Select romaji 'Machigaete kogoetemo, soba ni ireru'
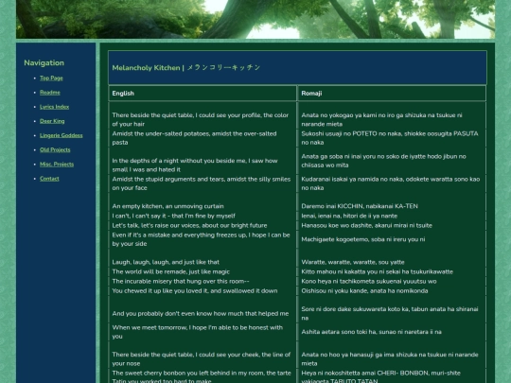The width and height of the screenshot is (511, 383). (363, 239)
